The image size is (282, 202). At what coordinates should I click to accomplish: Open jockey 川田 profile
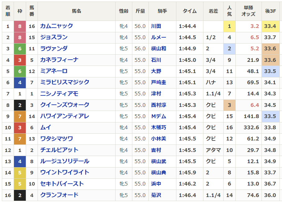click(x=156, y=26)
